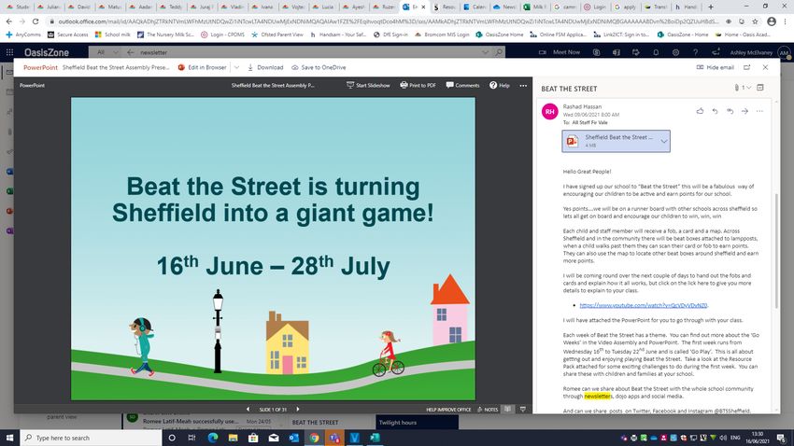Open Task View on the taskbar
794x446 pixels.
[x=191, y=438]
